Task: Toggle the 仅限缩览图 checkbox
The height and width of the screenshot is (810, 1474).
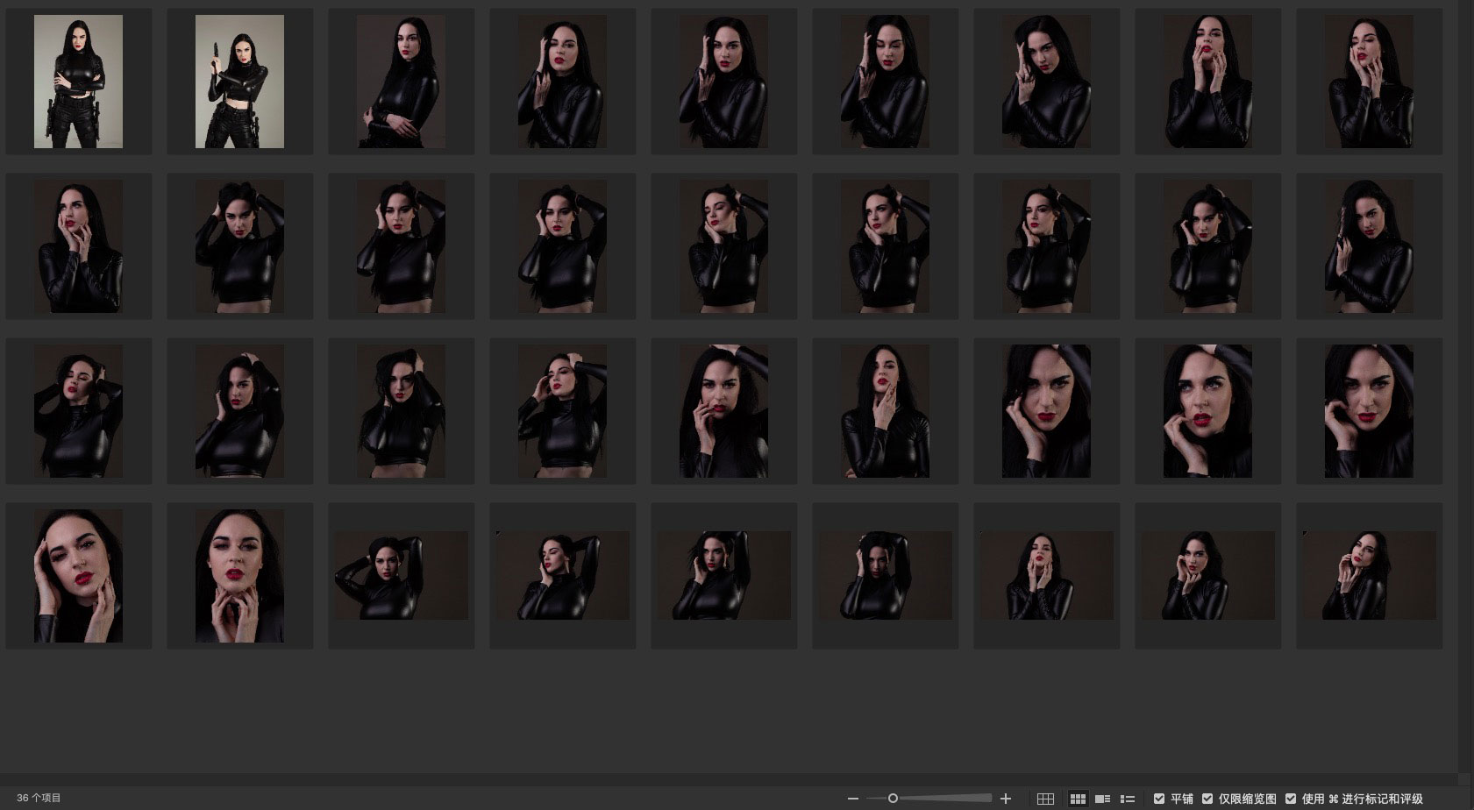Action: point(1207,799)
